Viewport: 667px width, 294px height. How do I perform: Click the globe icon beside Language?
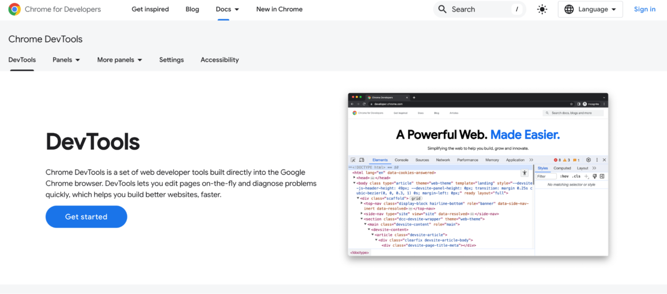click(569, 9)
